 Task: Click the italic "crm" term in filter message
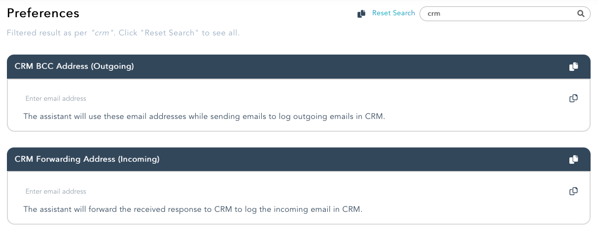[102, 33]
